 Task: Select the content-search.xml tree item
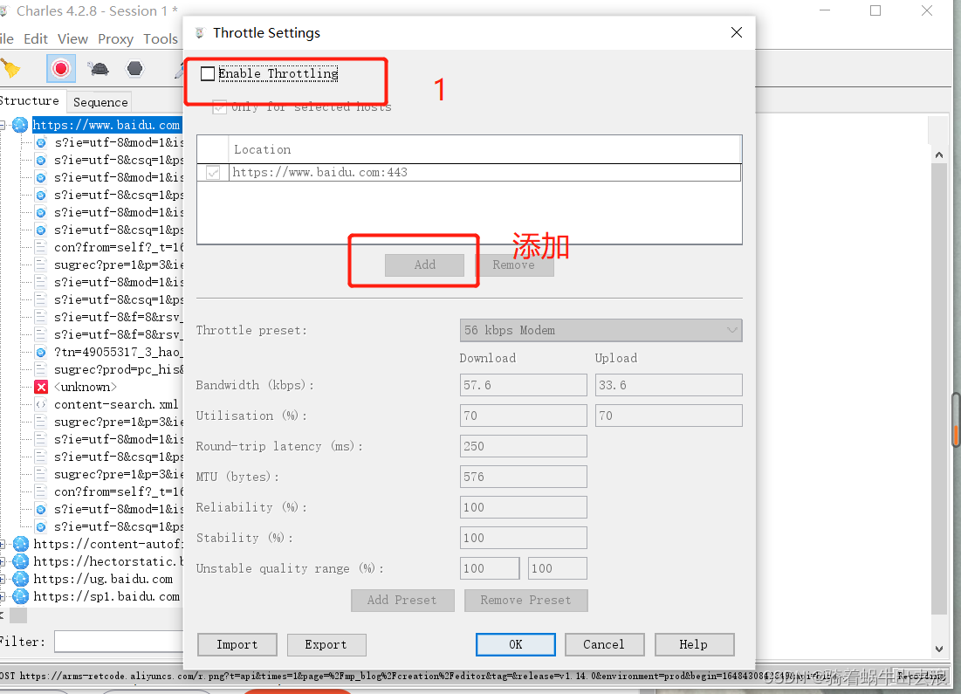tap(116, 405)
